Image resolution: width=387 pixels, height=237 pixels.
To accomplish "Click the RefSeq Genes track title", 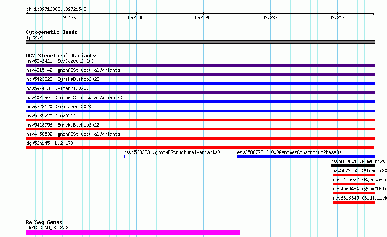I will click(x=44, y=222).
